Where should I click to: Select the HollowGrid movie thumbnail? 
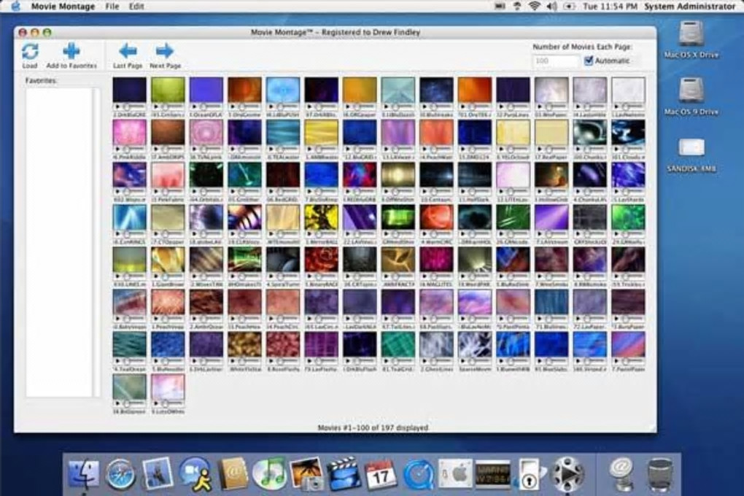click(551, 174)
